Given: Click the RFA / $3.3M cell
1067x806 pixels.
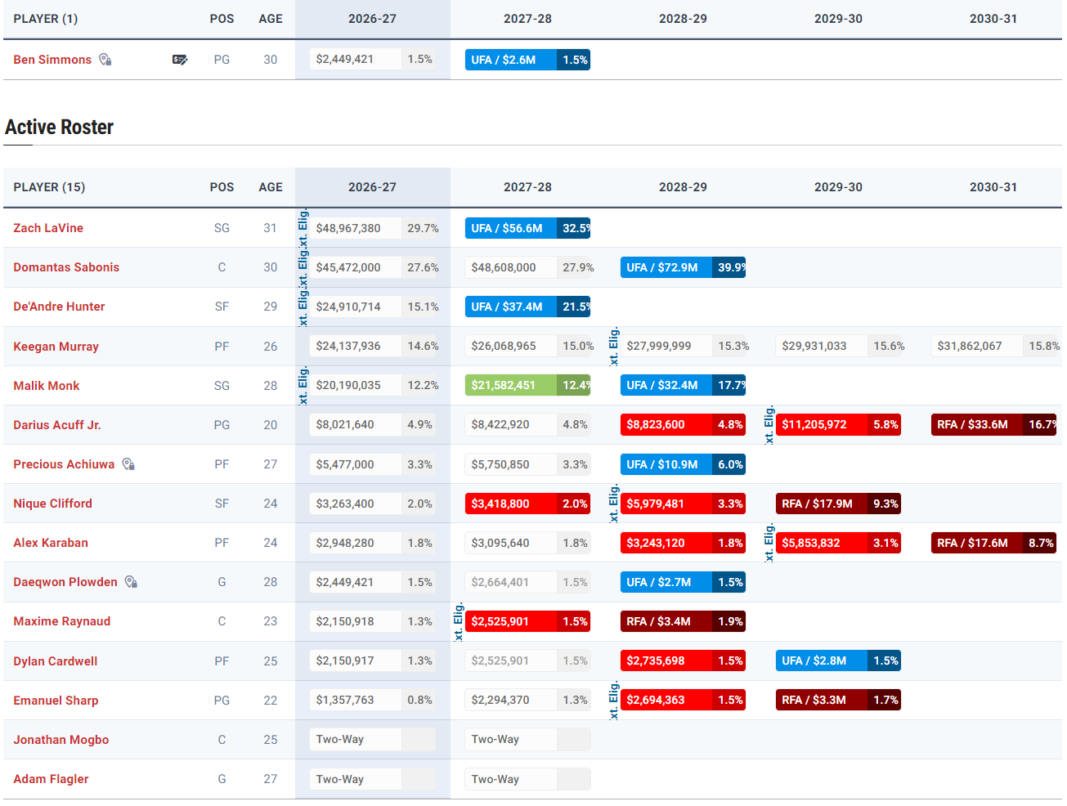Looking at the screenshot, I should pyautogui.click(x=838, y=701).
